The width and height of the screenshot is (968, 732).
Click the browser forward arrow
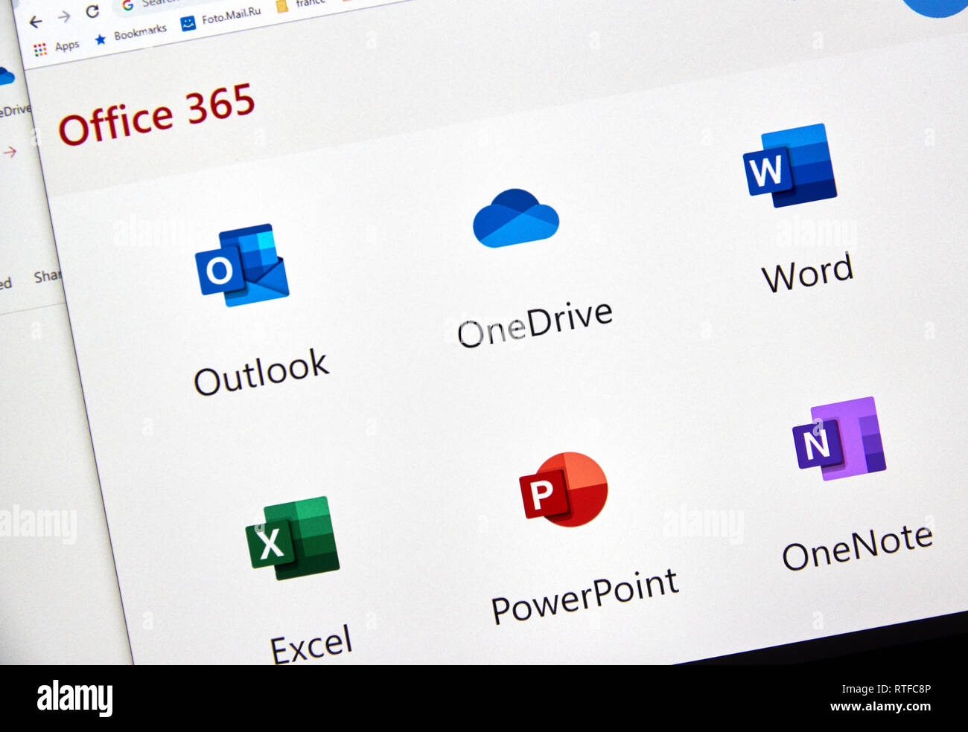tap(64, 16)
